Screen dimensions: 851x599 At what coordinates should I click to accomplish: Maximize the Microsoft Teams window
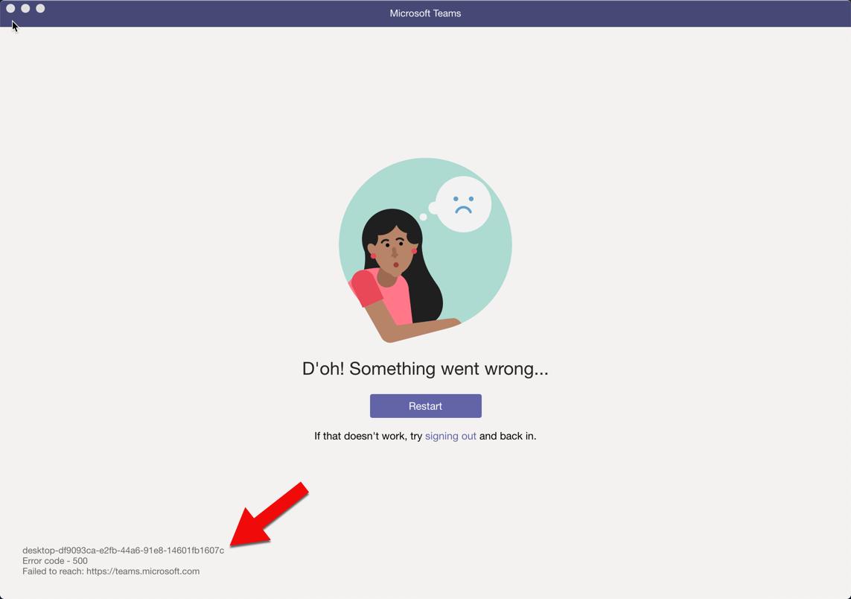click(x=40, y=8)
